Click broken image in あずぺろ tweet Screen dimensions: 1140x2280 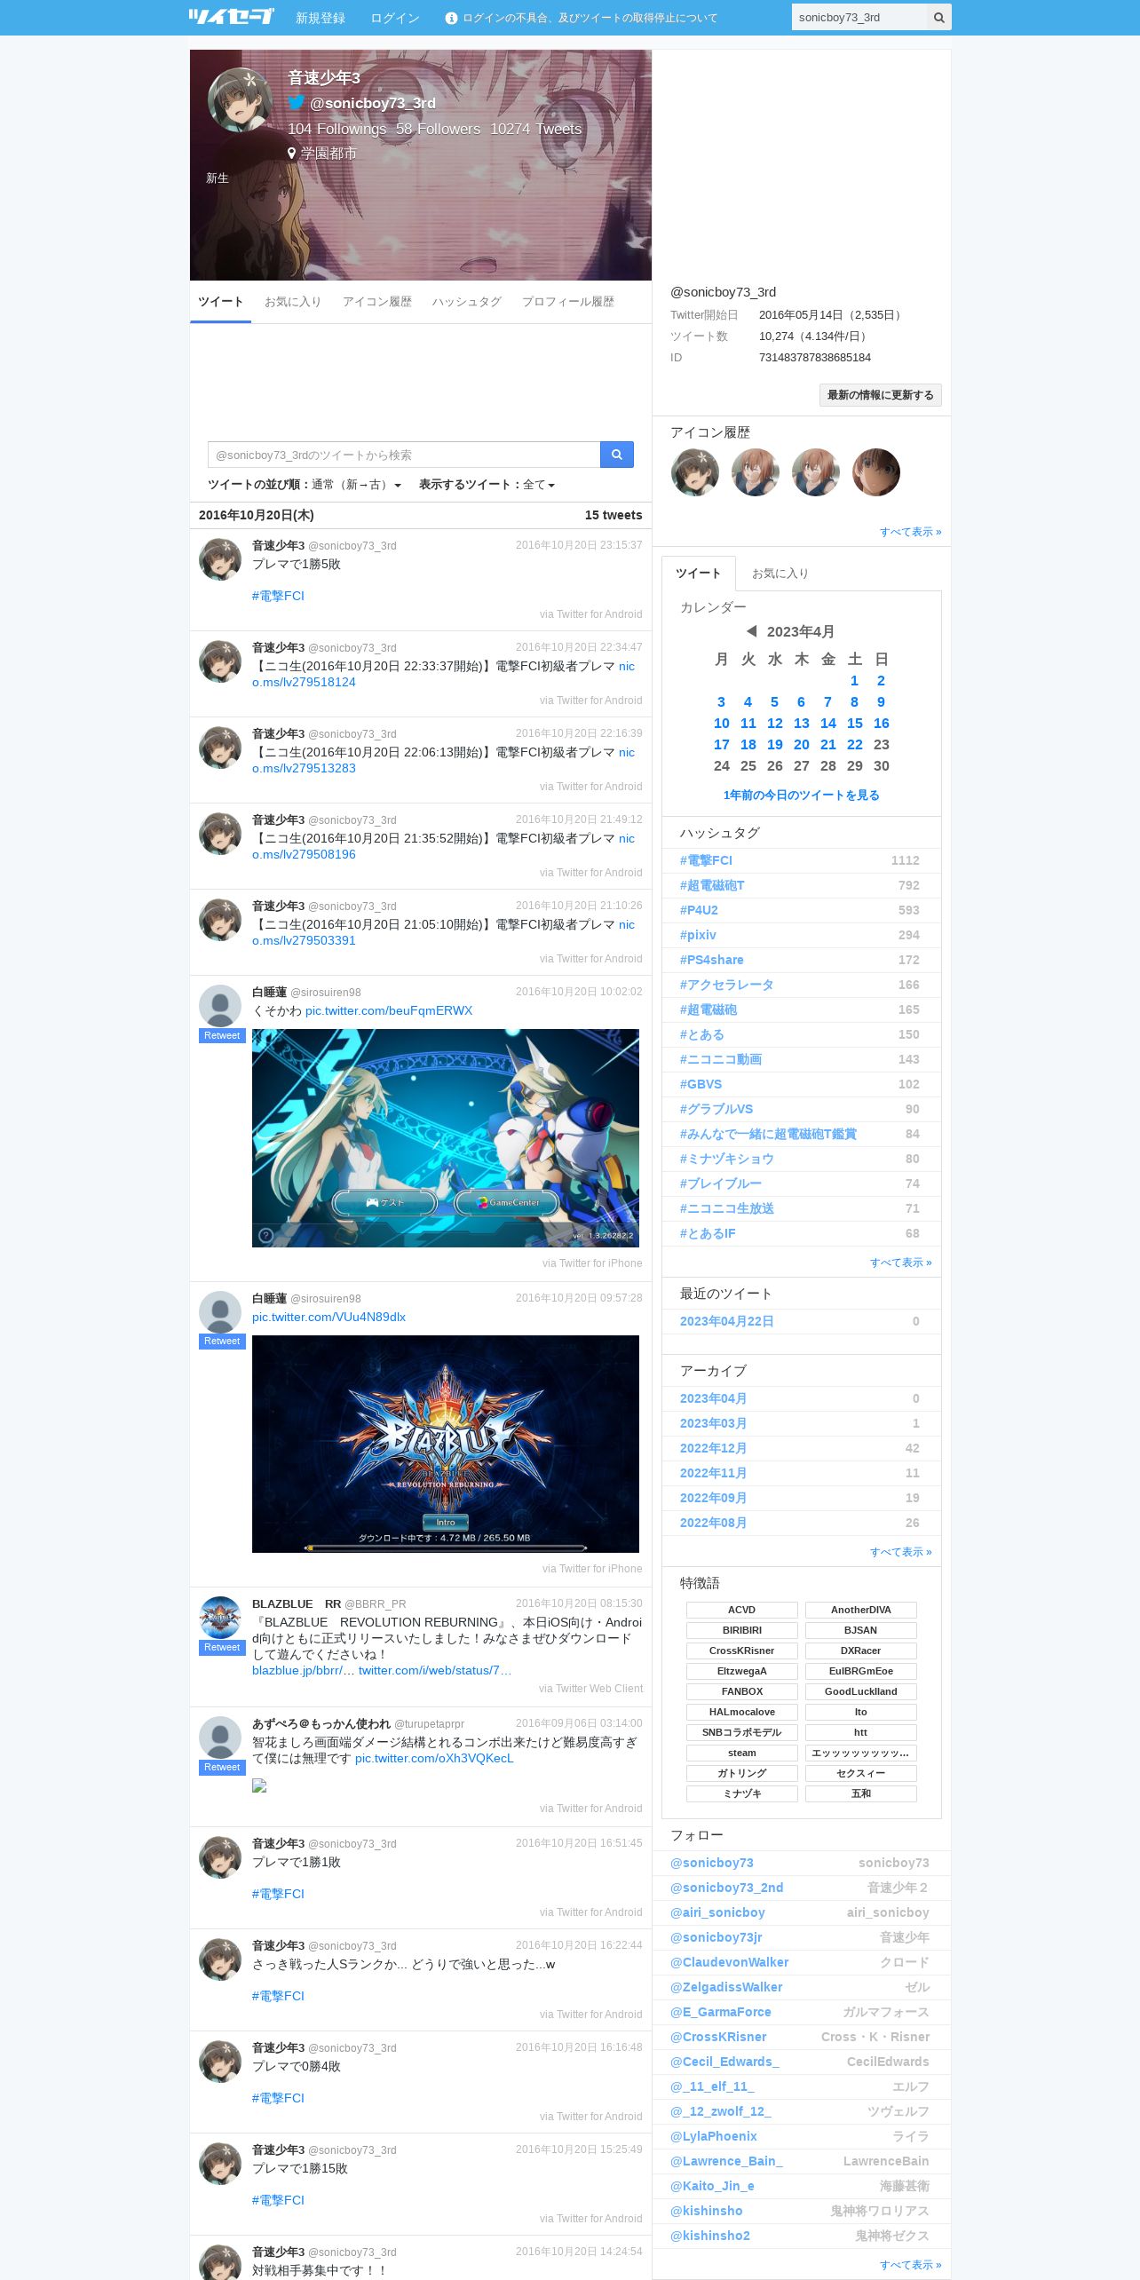(259, 1785)
